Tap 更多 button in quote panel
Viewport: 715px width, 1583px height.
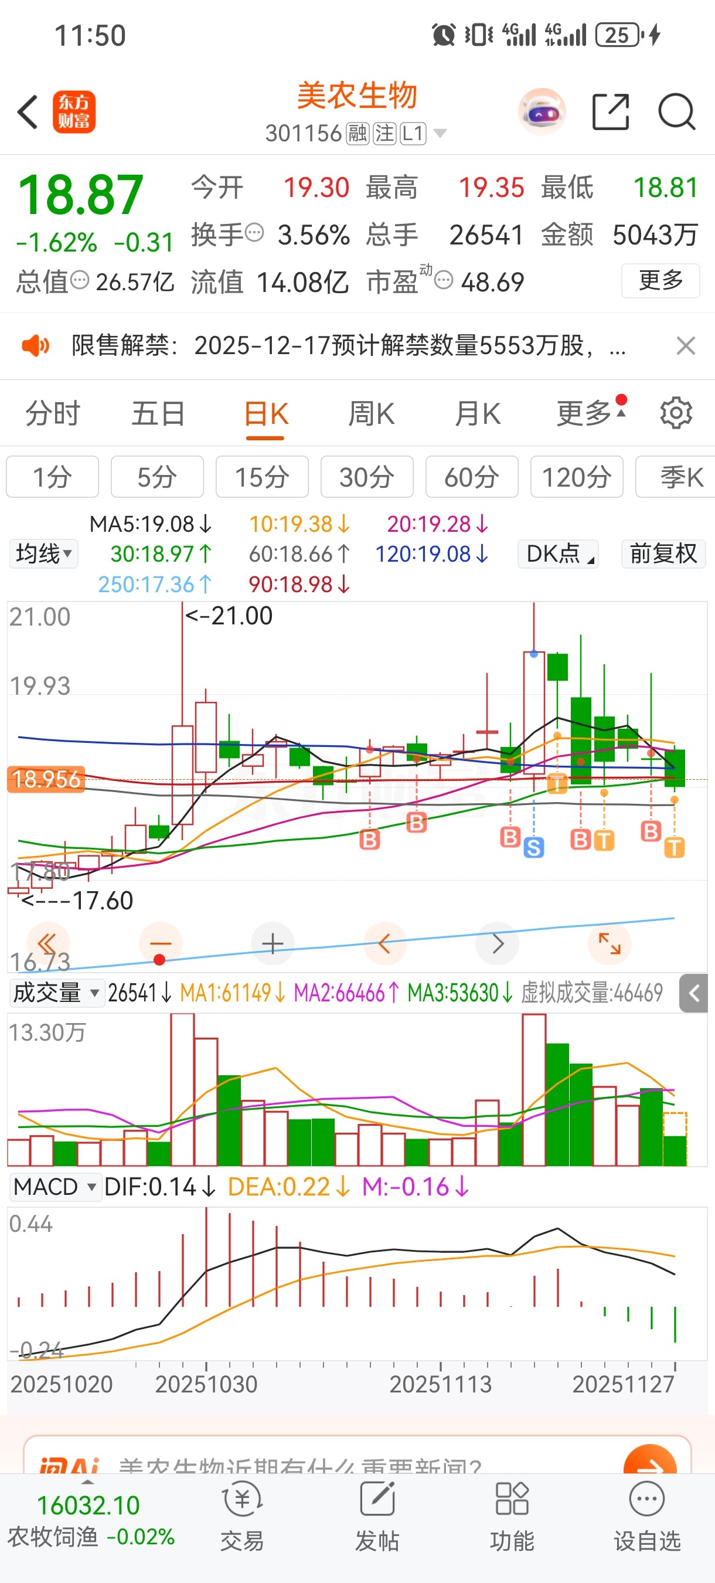(661, 281)
